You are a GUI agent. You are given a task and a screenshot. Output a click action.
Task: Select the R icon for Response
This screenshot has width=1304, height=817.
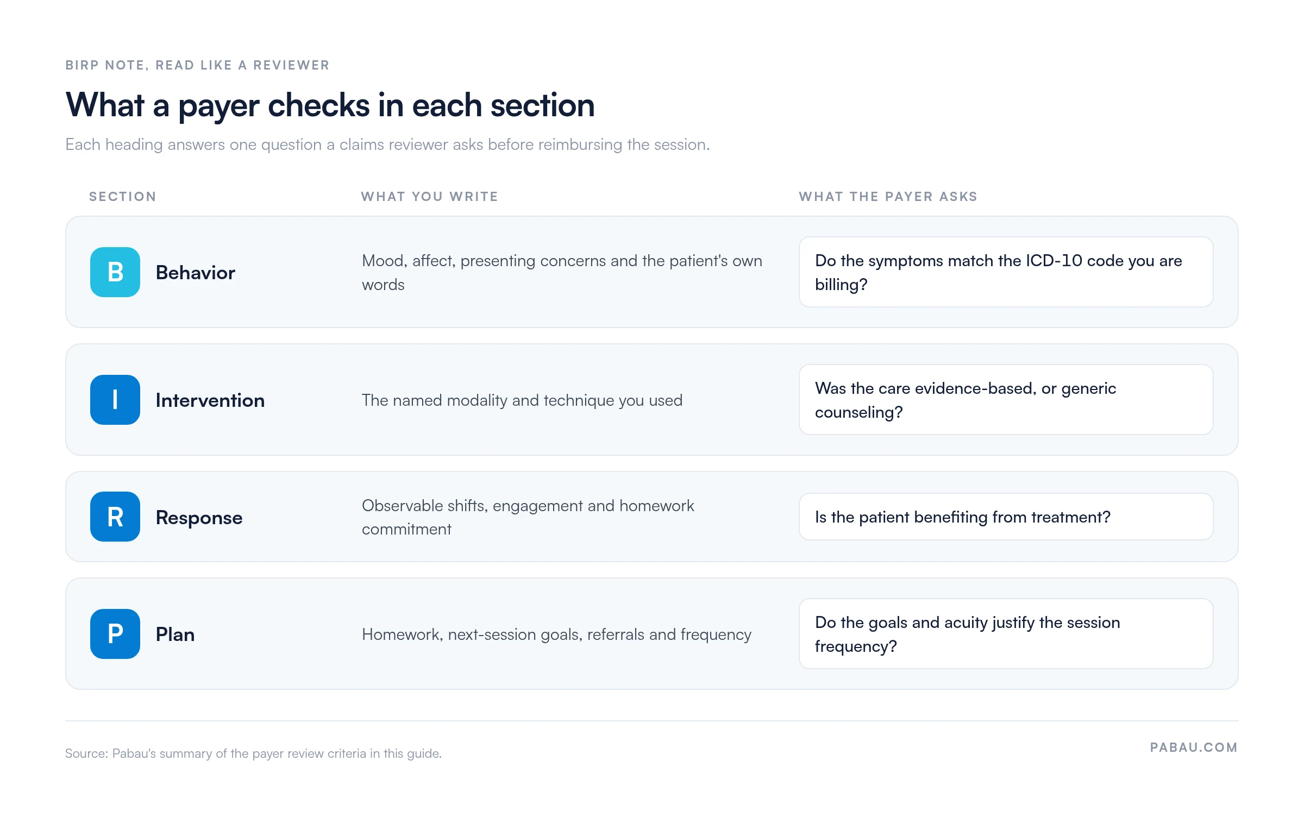115,517
